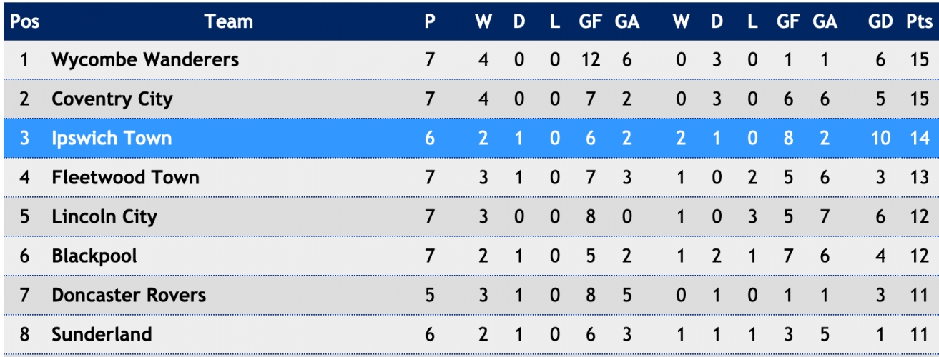Click the Team column header
939x357 pixels.
[229, 21]
